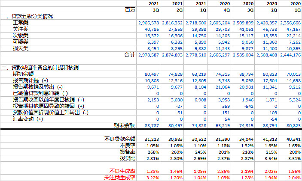Click the red 不良生成率 label
Image resolution: width=302 pixels, height=181 pixels.
click(x=122, y=171)
